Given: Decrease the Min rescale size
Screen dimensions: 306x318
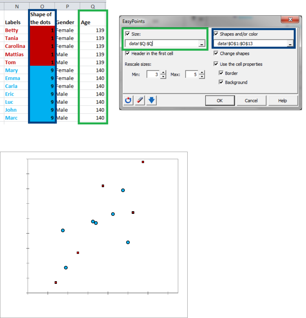Looking at the screenshot, I should (x=163, y=76).
